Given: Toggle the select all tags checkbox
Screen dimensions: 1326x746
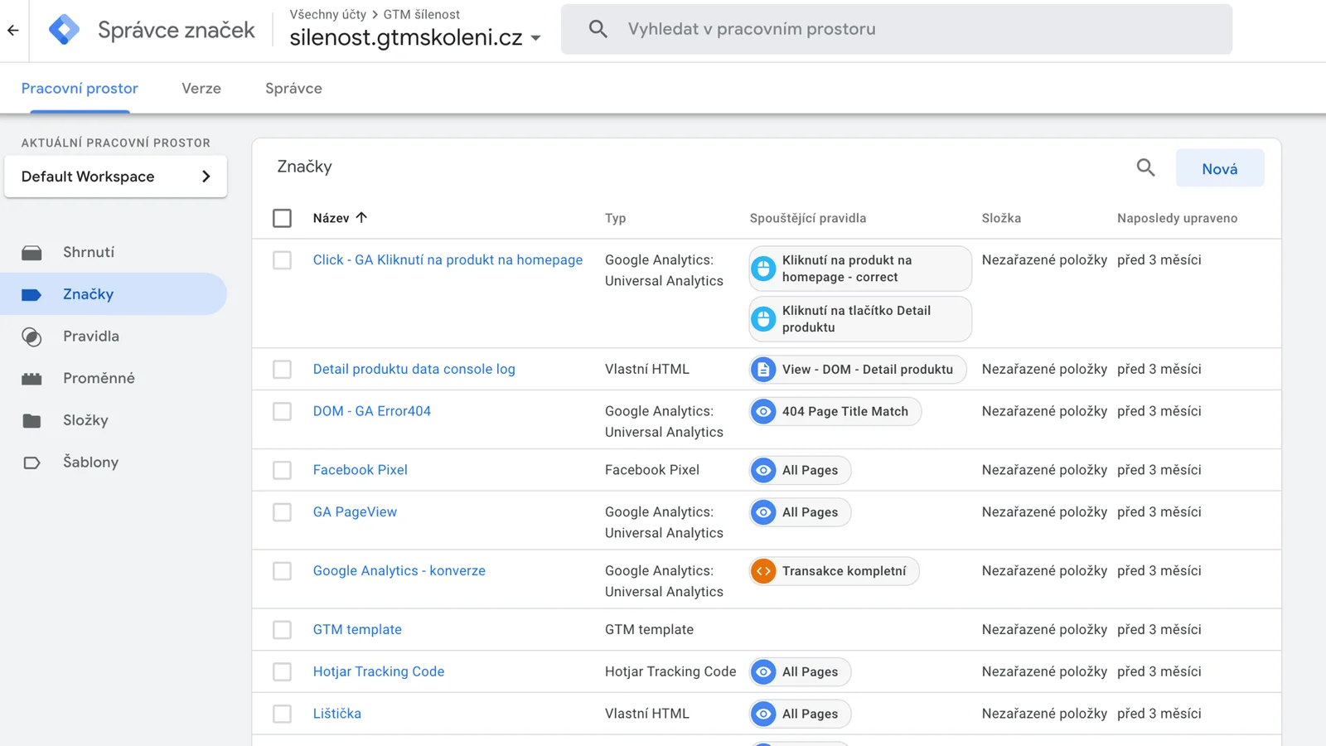Looking at the screenshot, I should [x=283, y=218].
